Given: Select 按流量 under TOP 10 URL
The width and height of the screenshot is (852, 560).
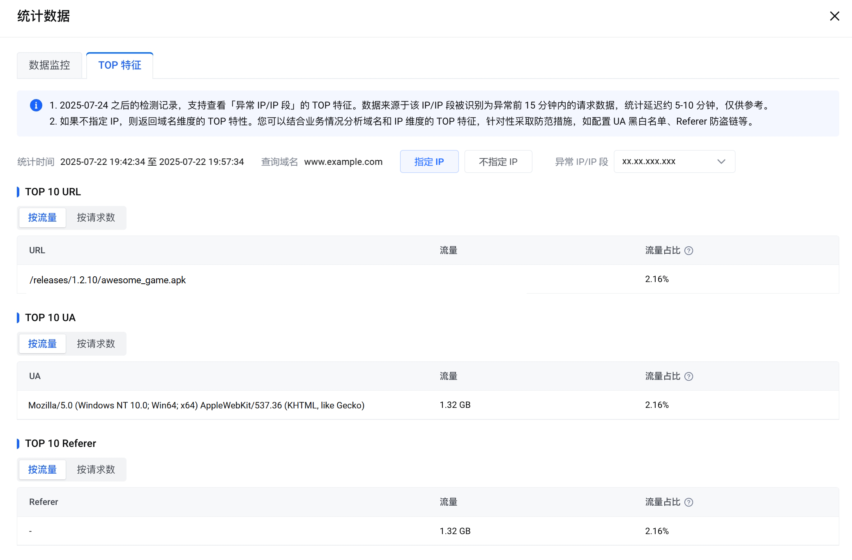Looking at the screenshot, I should 42,218.
